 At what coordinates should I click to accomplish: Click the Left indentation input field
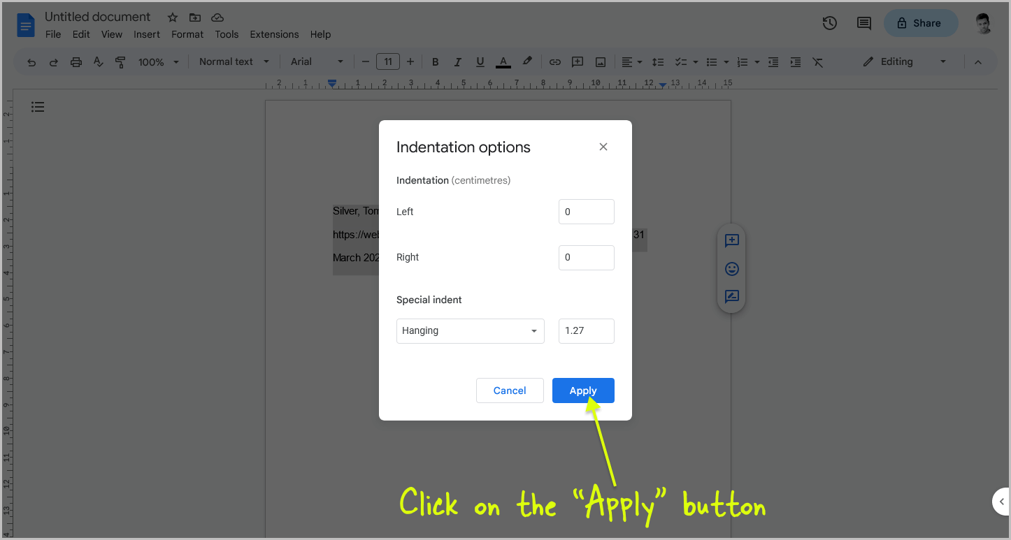click(586, 212)
